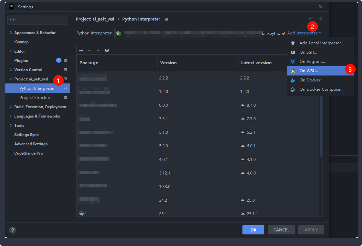This screenshot has height=246, width=362.
Task: Click the CANCEL button
Action: tap(281, 230)
